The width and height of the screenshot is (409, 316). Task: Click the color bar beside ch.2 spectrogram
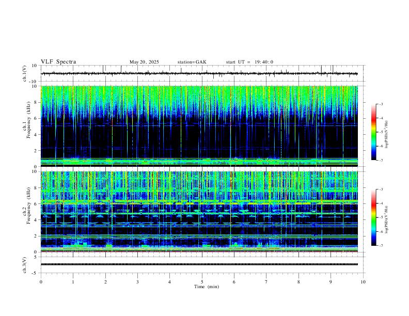[374, 217]
